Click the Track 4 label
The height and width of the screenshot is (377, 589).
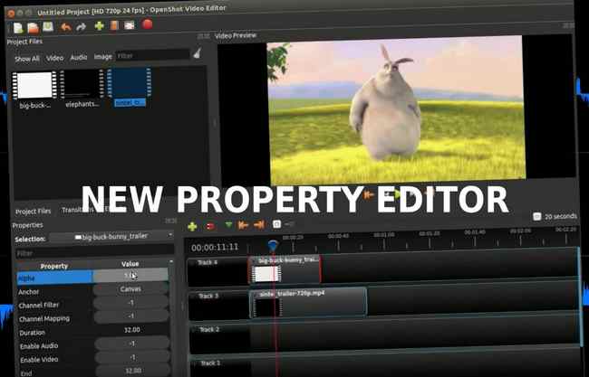coord(208,262)
